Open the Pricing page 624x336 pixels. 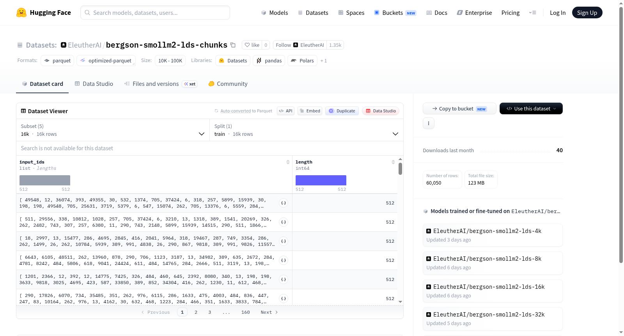[511, 13]
